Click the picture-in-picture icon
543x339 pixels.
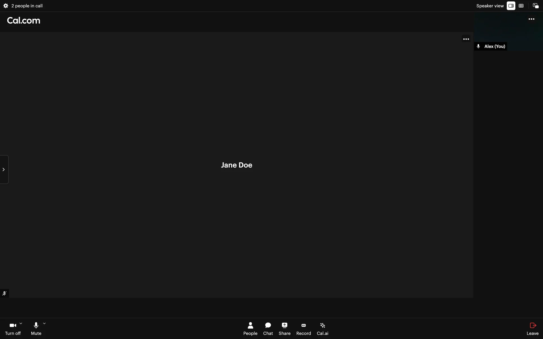tap(535, 6)
